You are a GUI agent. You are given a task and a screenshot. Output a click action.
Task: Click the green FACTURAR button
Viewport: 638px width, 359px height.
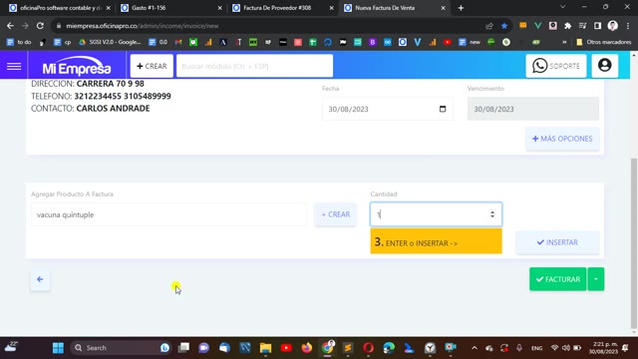pos(558,279)
